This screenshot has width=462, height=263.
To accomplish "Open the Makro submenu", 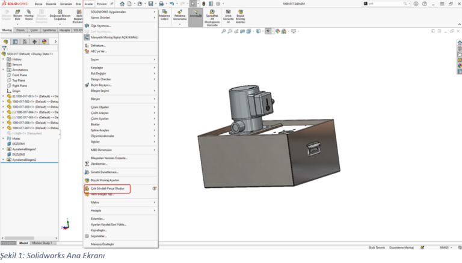I will click(95, 202).
